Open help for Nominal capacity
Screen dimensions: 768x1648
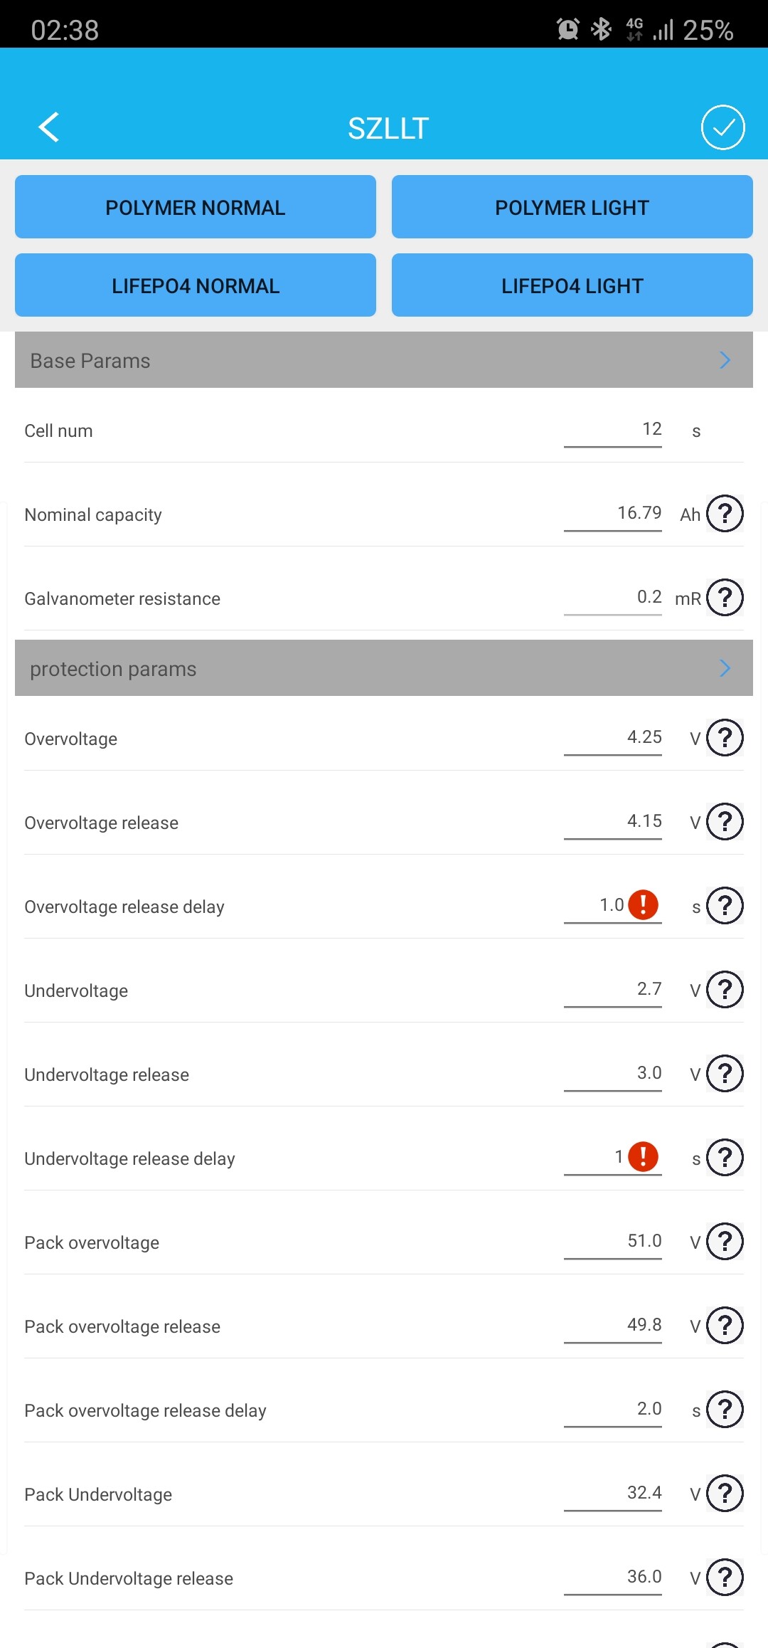(x=725, y=514)
